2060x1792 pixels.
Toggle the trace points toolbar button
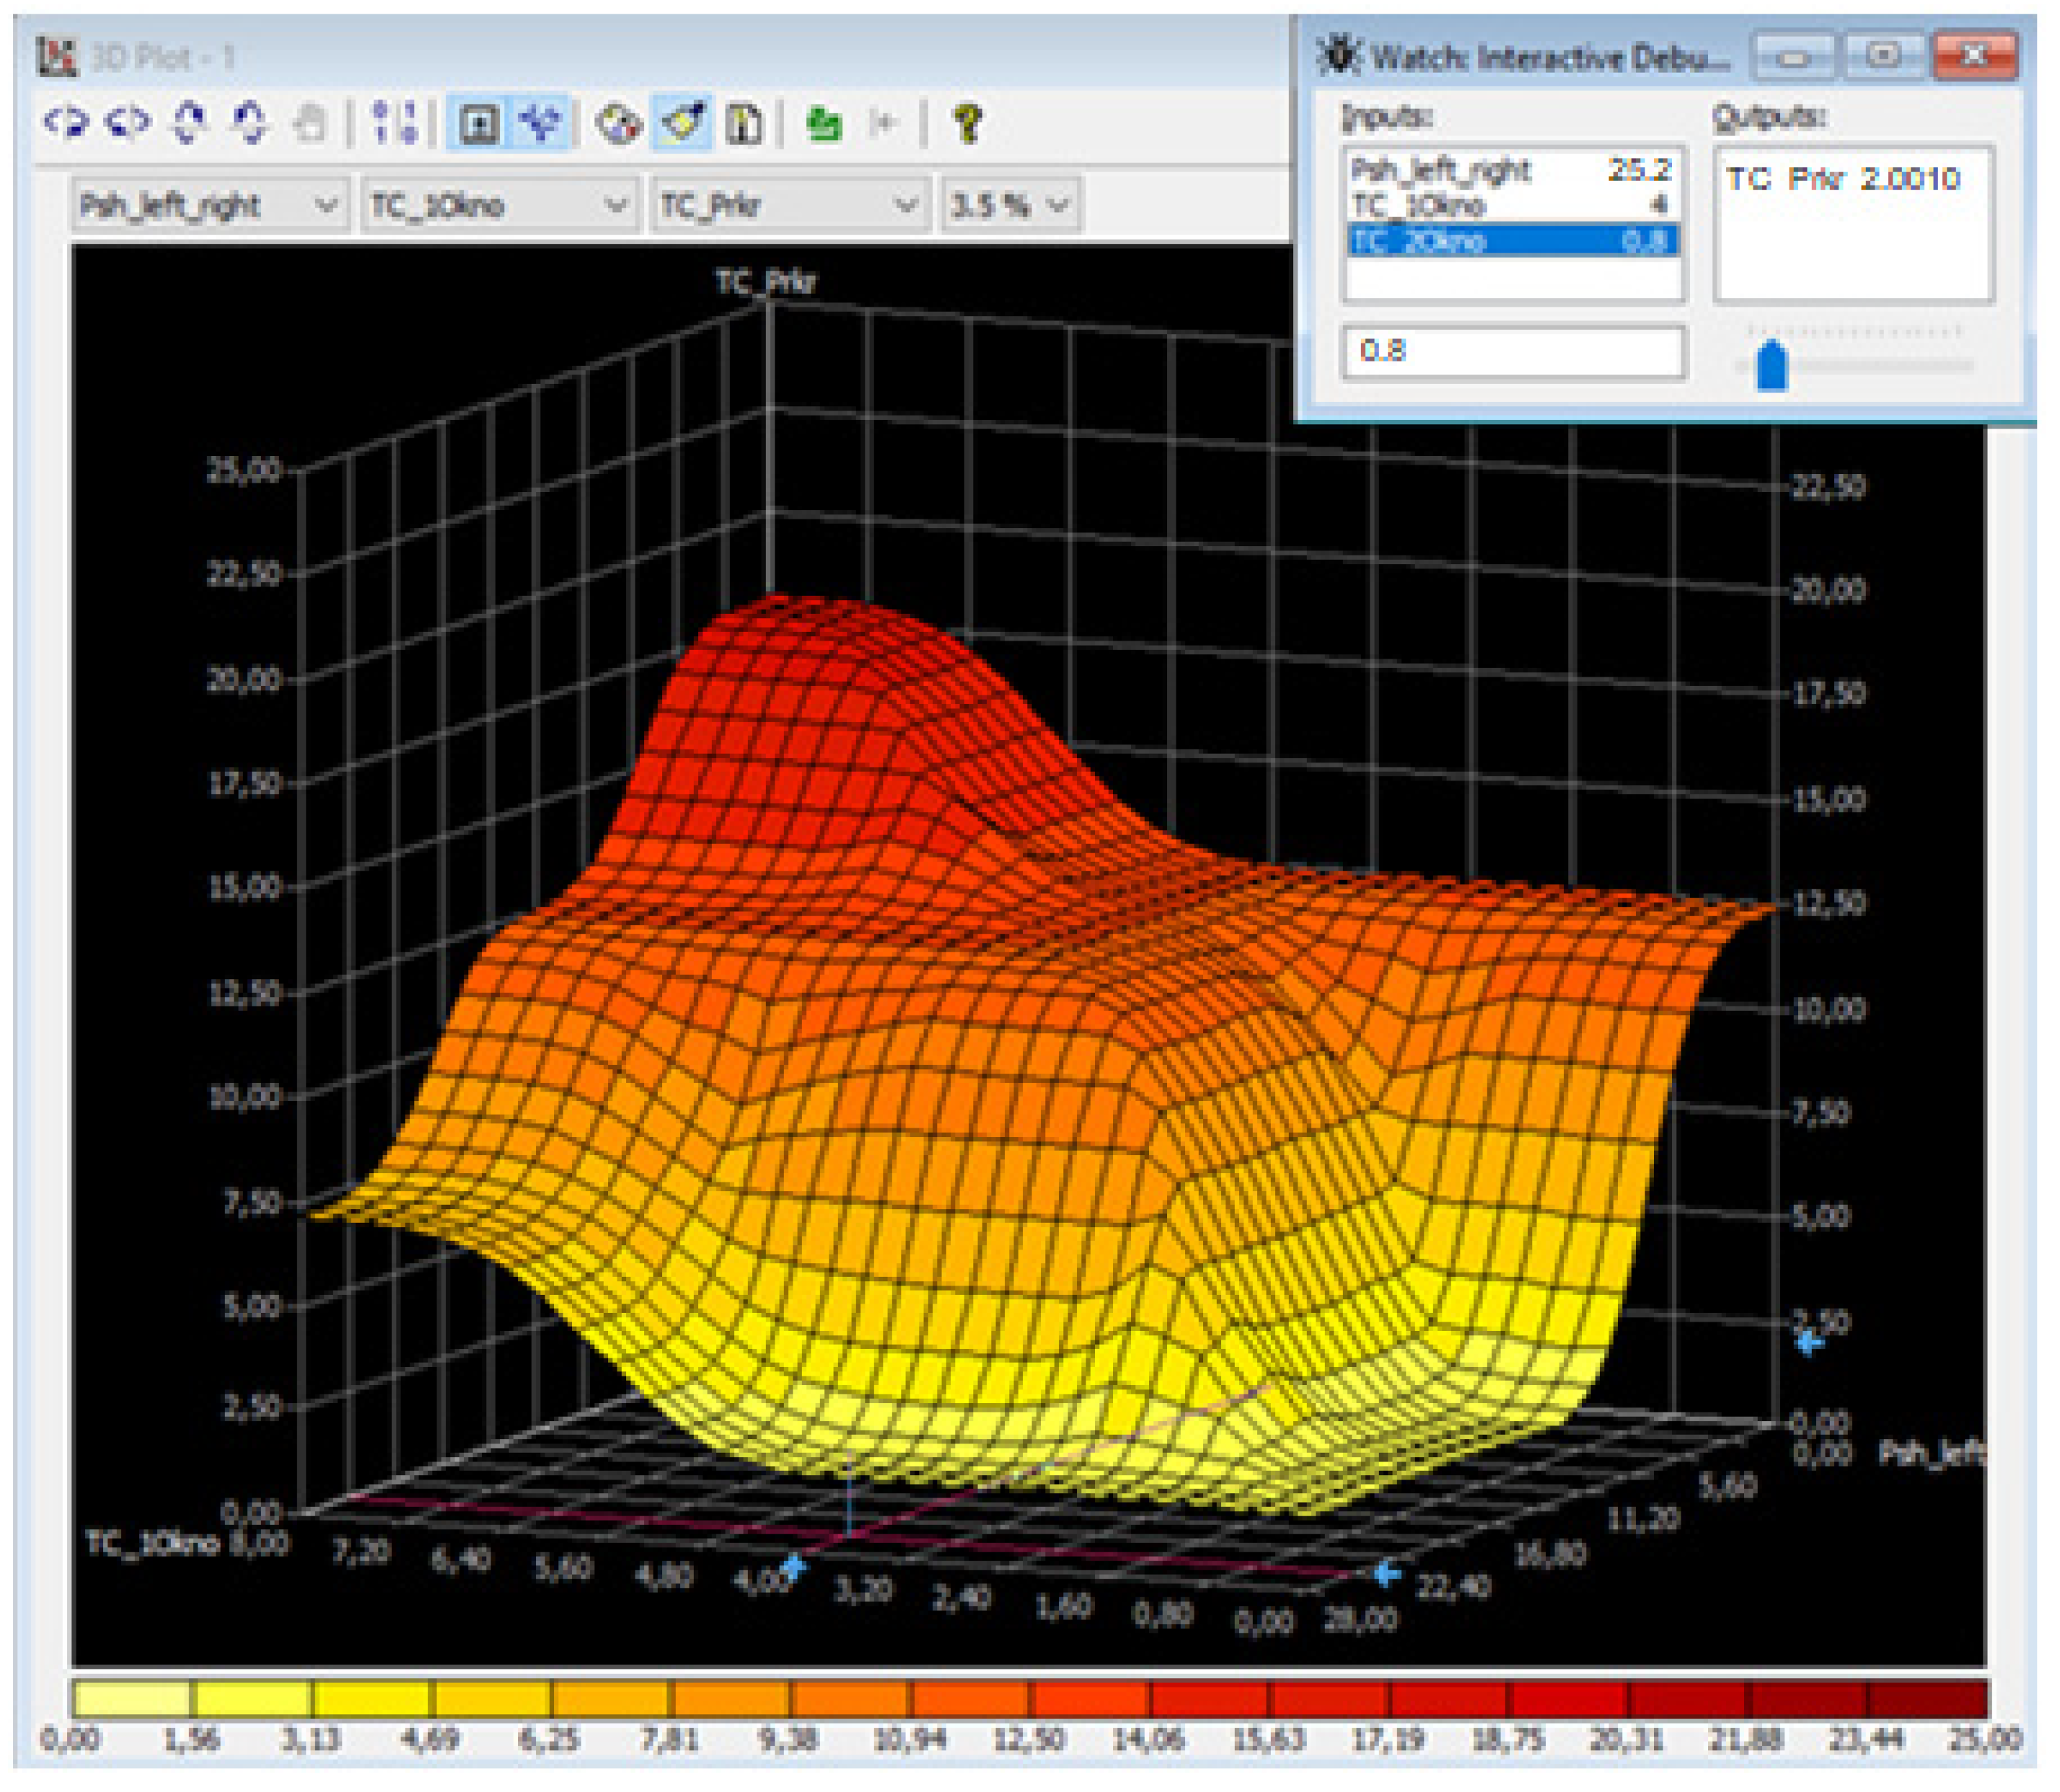click(541, 124)
